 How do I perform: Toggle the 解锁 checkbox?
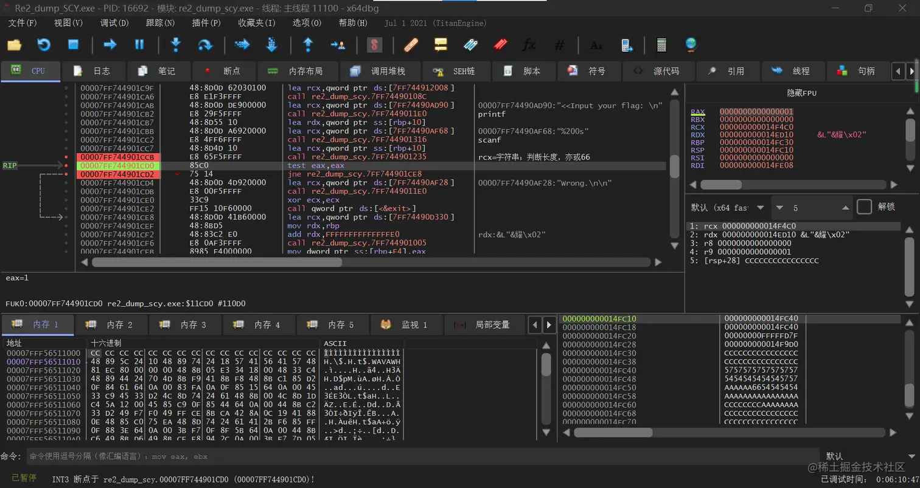(864, 207)
